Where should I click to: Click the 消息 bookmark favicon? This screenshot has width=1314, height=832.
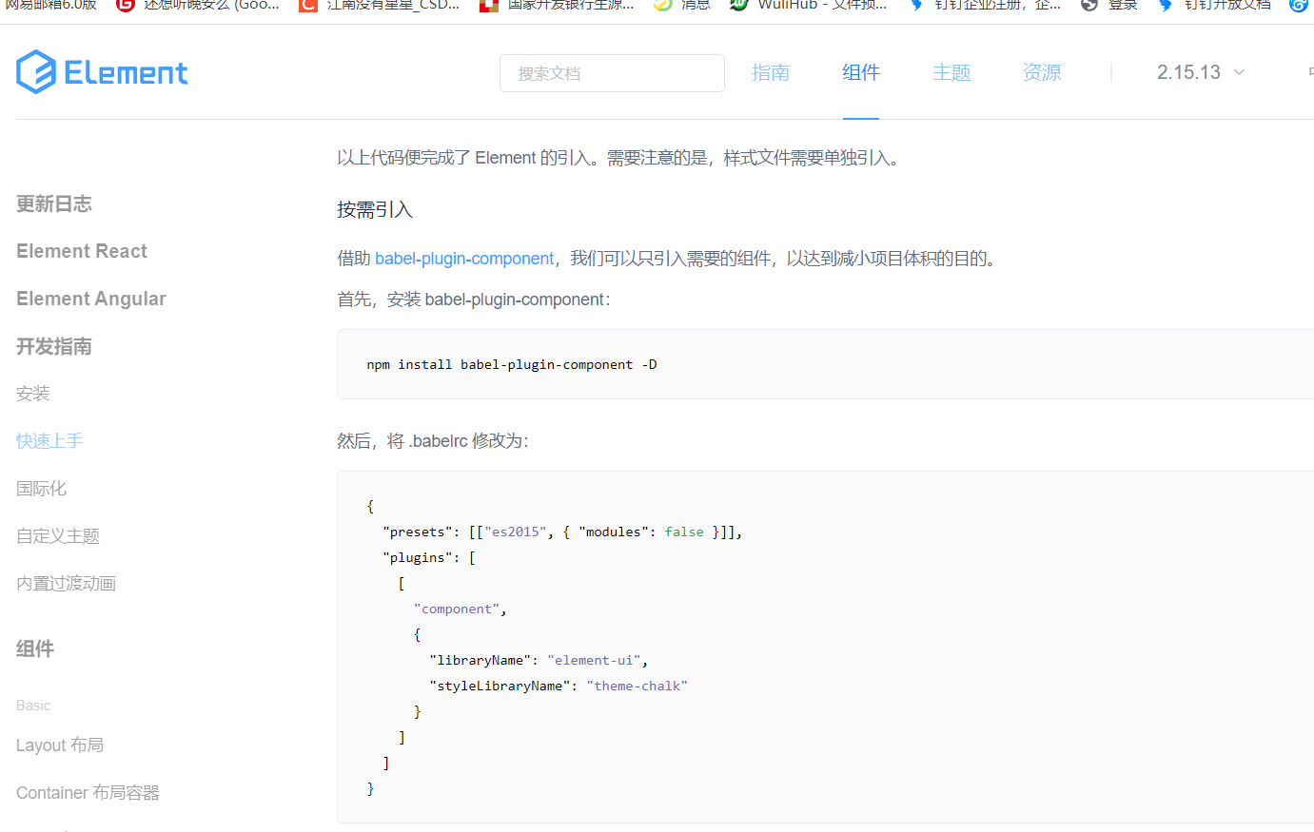[x=663, y=7]
